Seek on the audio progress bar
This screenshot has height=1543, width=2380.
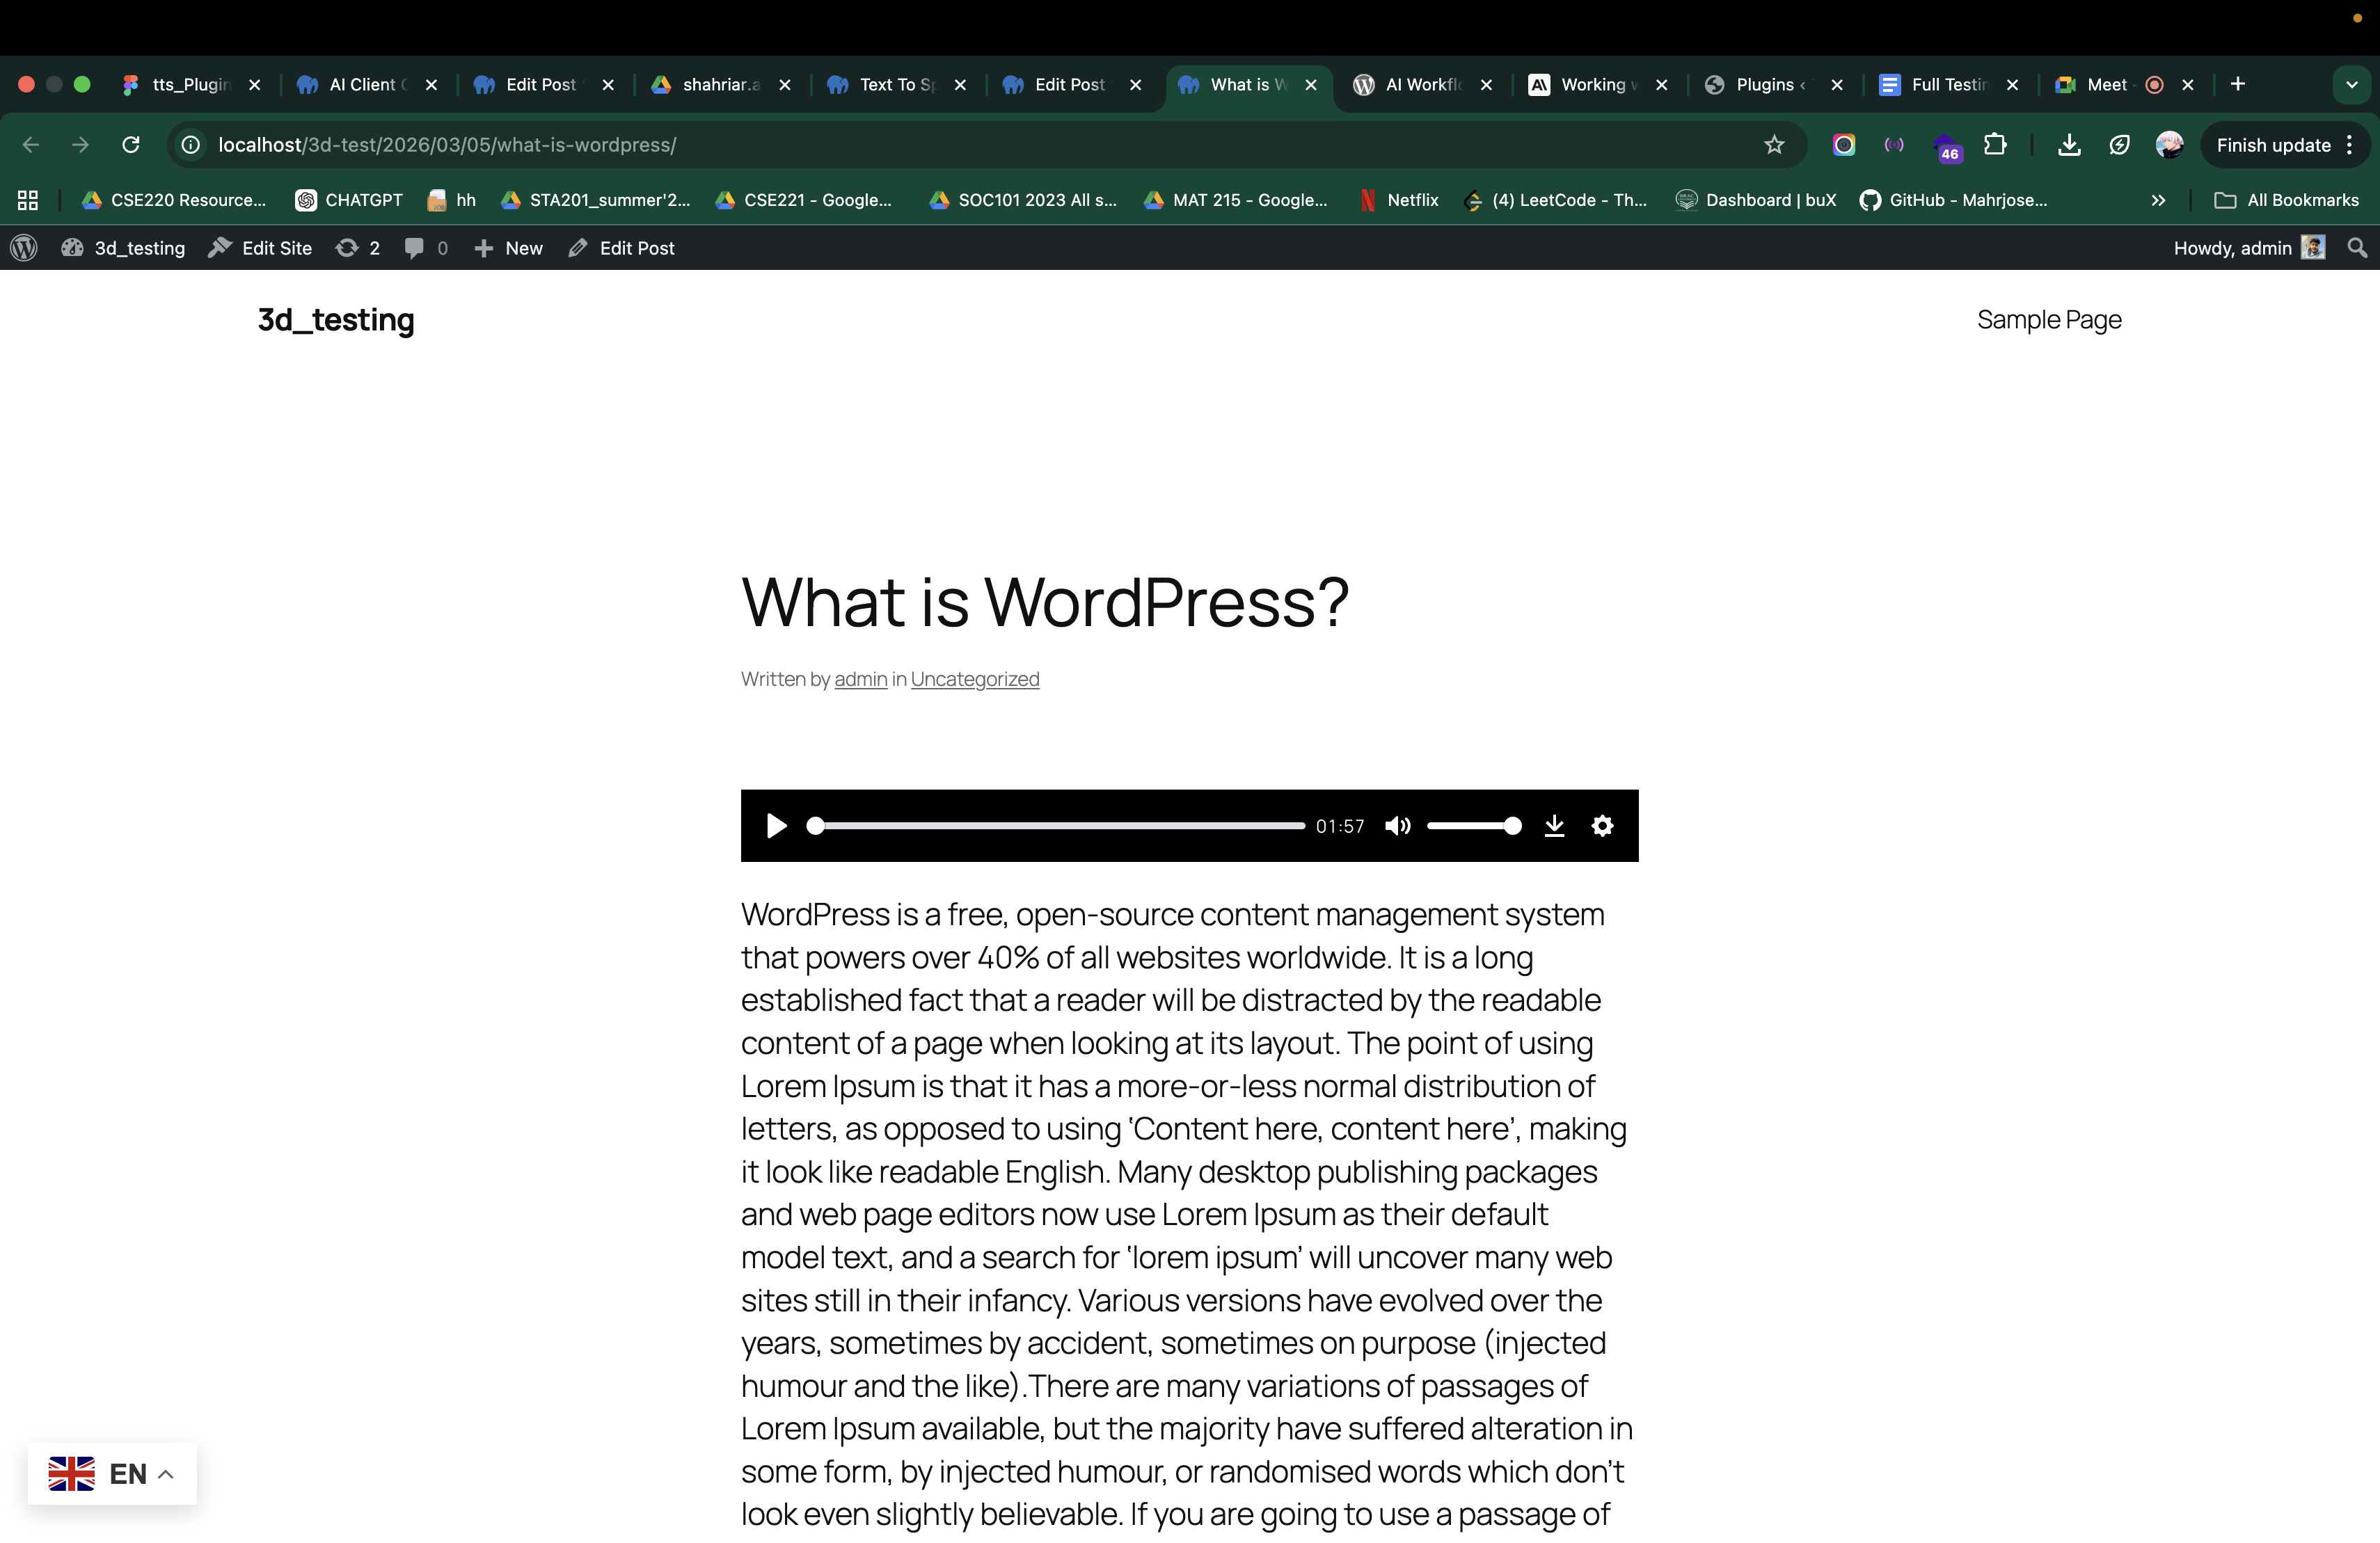click(x=1060, y=826)
